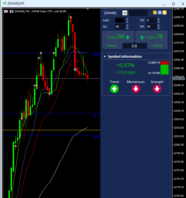Screen dimensions: 186x198
Task: Decrease the Lots value
Action: (127, 22)
